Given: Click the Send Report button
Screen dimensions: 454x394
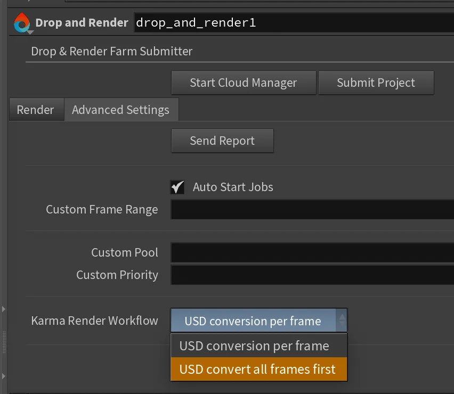Looking at the screenshot, I should click(x=222, y=141).
